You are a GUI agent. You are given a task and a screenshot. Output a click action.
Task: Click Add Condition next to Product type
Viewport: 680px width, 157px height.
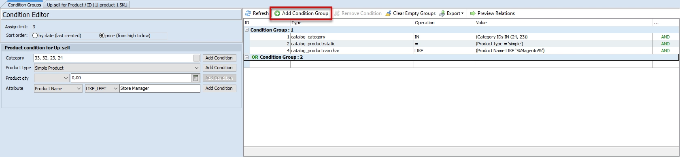219,68
